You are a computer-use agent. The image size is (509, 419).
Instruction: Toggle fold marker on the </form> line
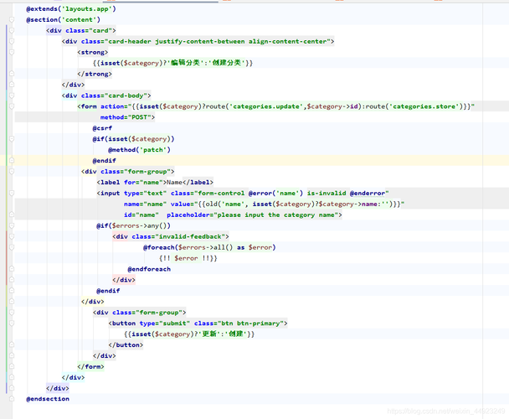12,366
